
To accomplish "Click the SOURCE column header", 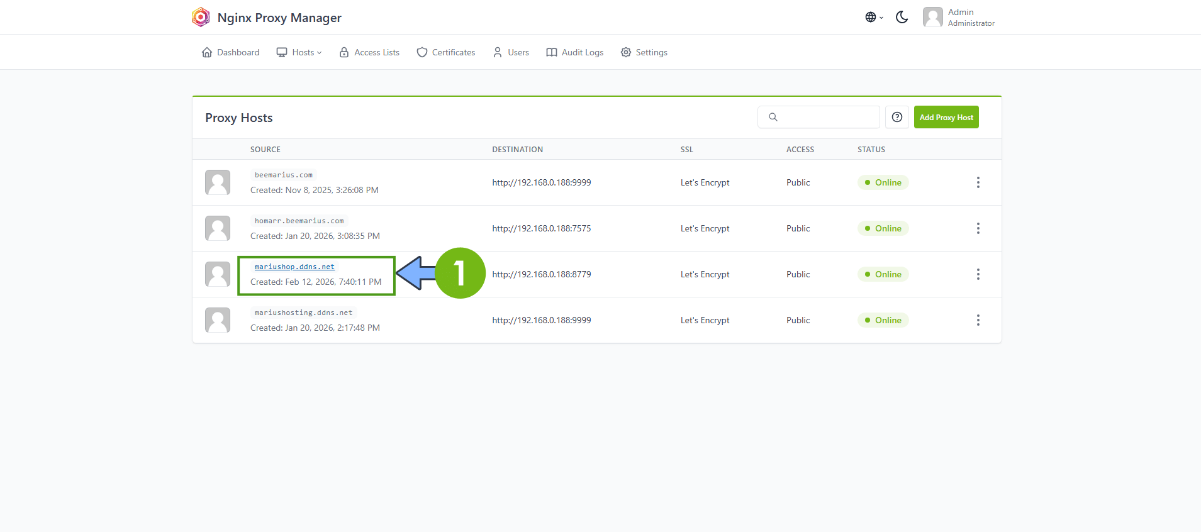I will 265,150.
